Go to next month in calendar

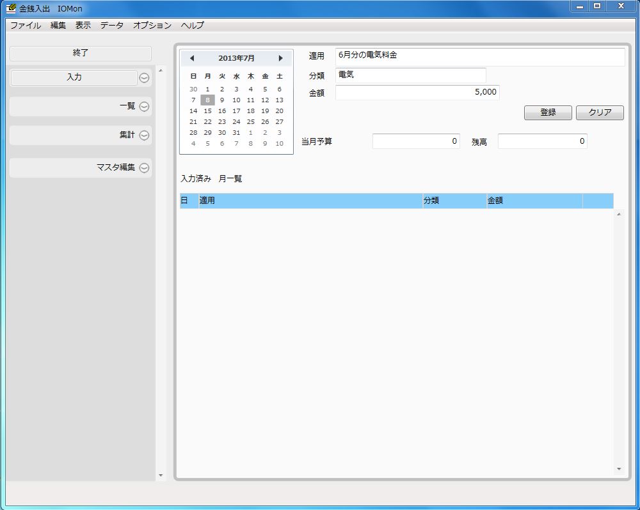[280, 58]
